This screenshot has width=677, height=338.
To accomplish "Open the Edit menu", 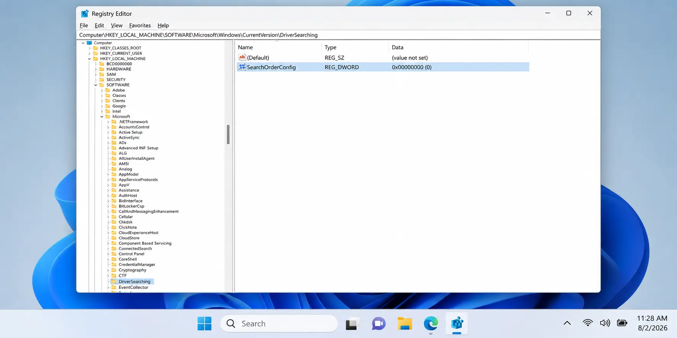I will (x=99, y=25).
